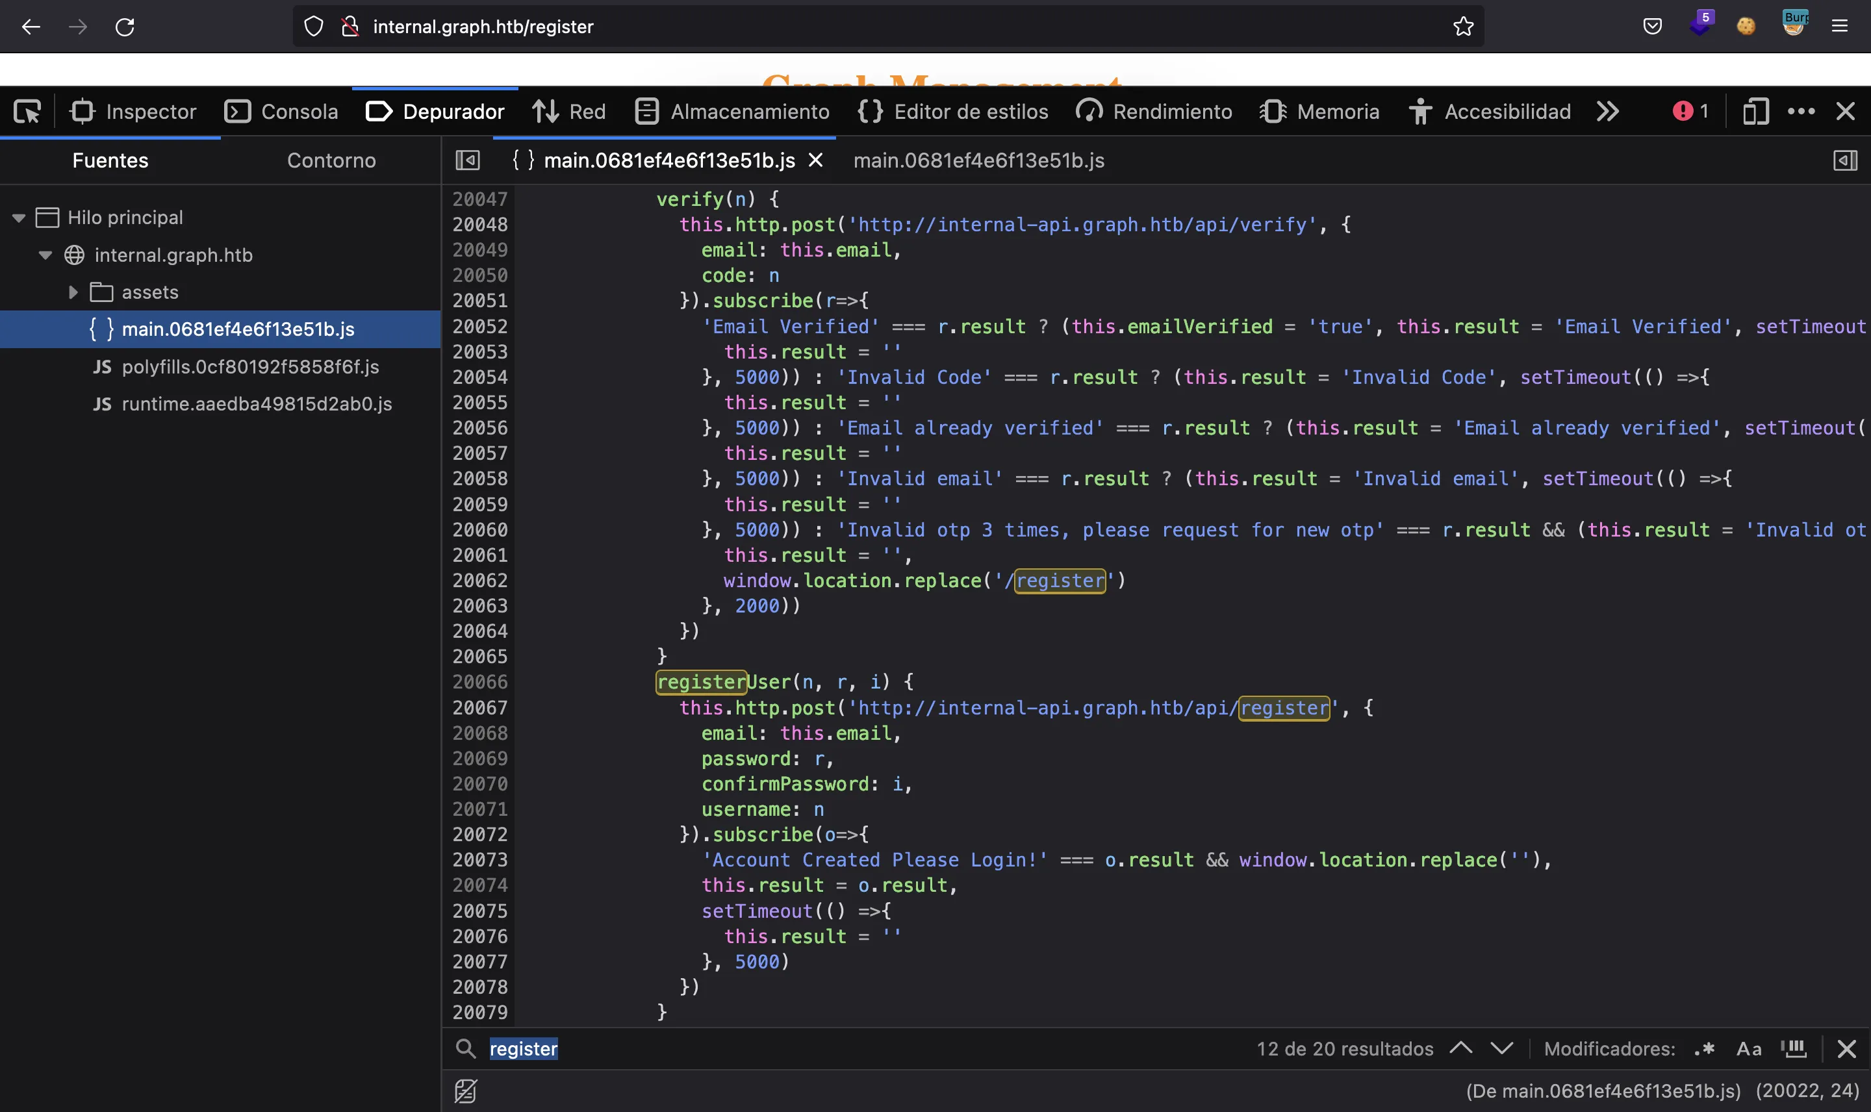The height and width of the screenshot is (1112, 1871).
Task: Select the Depurador tab
Action: (435, 112)
